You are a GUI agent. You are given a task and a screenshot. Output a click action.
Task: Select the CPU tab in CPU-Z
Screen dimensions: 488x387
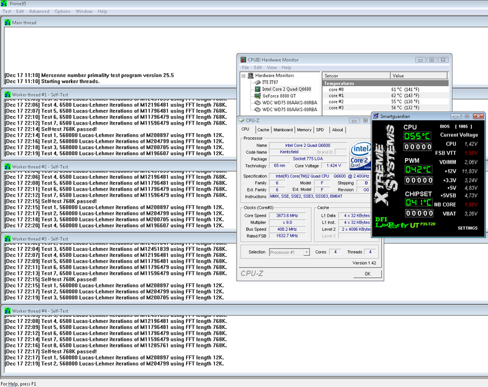[246, 129]
